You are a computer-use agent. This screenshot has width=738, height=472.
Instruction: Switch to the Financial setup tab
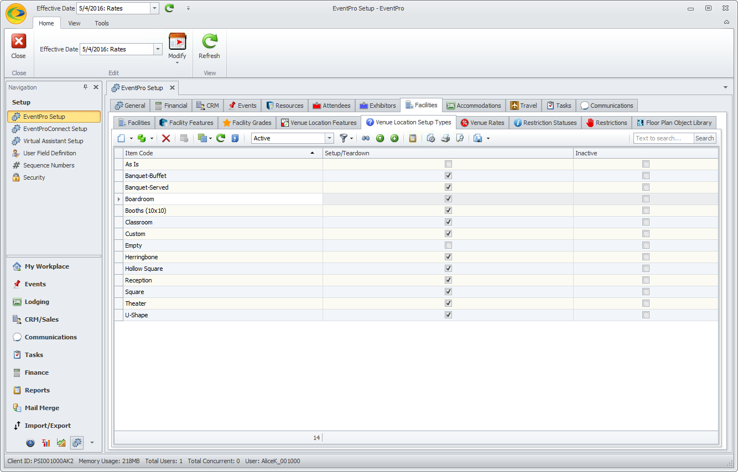click(x=171, y=106)
